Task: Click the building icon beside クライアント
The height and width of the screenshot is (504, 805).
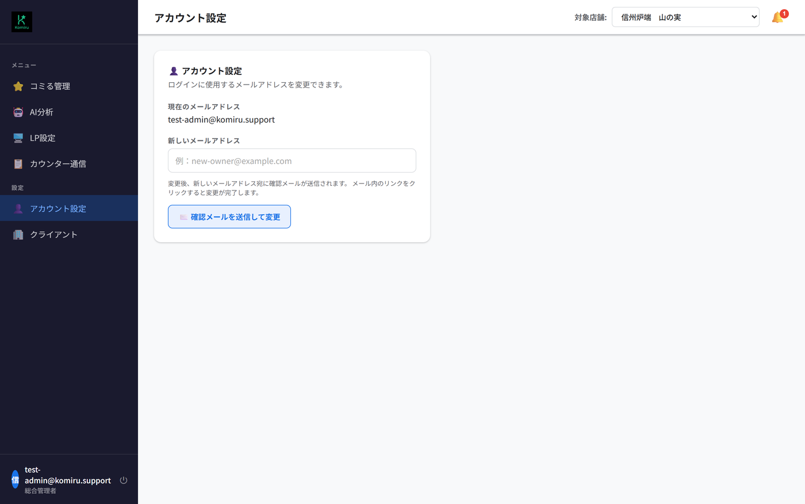Action: (18, 235)
